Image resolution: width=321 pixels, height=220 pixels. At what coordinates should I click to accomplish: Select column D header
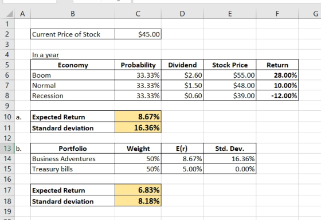coord(182,14)
